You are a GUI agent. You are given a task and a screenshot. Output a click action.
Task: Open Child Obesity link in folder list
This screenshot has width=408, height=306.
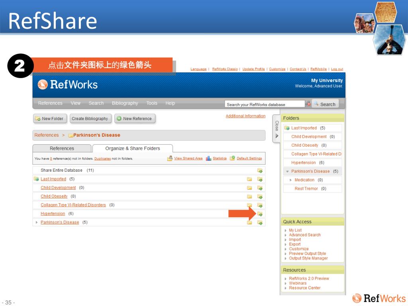[54, 196]
